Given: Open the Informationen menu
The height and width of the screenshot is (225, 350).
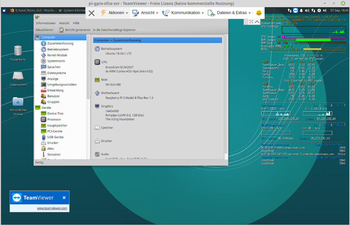Looking at the screenshot, I should coord(46,23).
